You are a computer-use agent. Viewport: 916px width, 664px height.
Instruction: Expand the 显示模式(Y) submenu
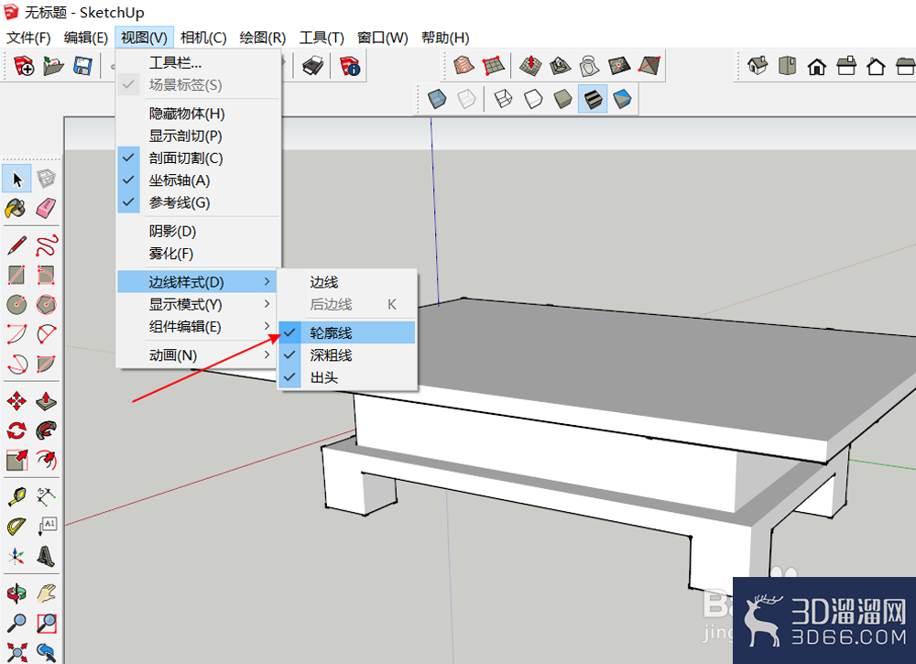(199, 304)
